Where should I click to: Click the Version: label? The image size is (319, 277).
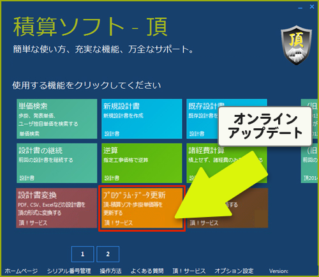pyautogui.click(x=279, y=271)
